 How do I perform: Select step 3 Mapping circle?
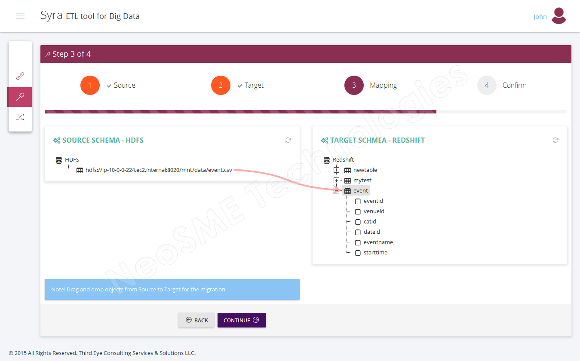pos(354,85)
